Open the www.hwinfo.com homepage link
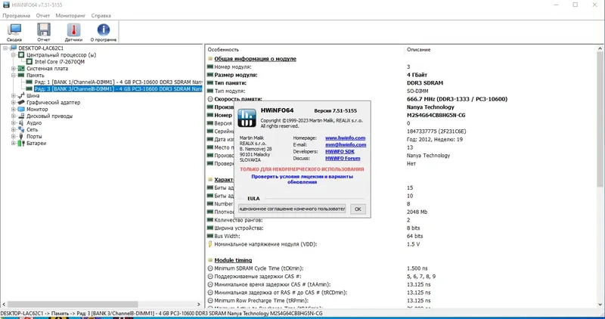Screen dimensions: 605x319 click(345, 138)
